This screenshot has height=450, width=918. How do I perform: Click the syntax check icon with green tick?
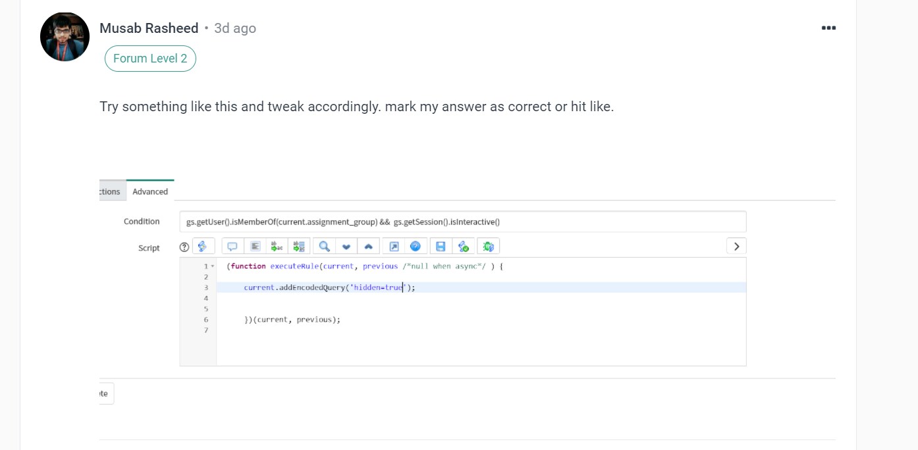pyautogui.click(x=464, y=246)
